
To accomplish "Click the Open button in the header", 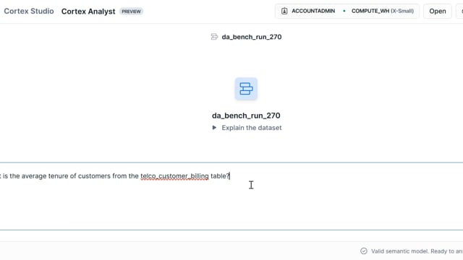I will pyautogui.click(x=437, y=12).
